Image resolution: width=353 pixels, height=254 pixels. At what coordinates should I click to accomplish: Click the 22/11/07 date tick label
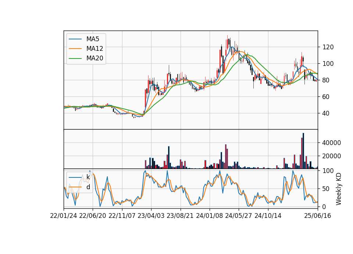point(122,216)
